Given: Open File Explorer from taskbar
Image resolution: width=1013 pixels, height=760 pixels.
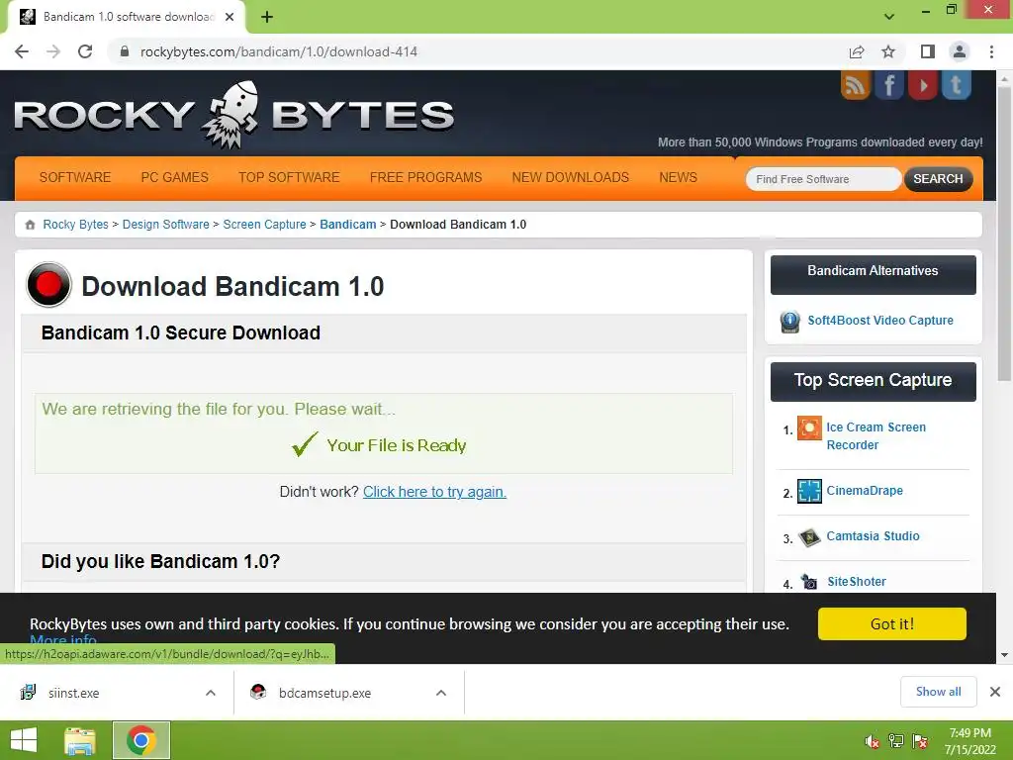Looking at the screenshot, I should coord(80,740).
